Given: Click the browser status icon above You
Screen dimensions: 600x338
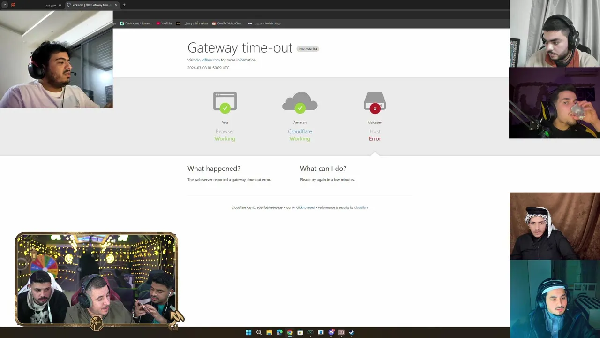Looking at the screenshot, I should [225, 102].
